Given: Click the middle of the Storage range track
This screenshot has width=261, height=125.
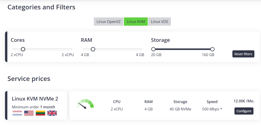Looking at the screenshot, I should pyautogui.click(x=183, y=49).
